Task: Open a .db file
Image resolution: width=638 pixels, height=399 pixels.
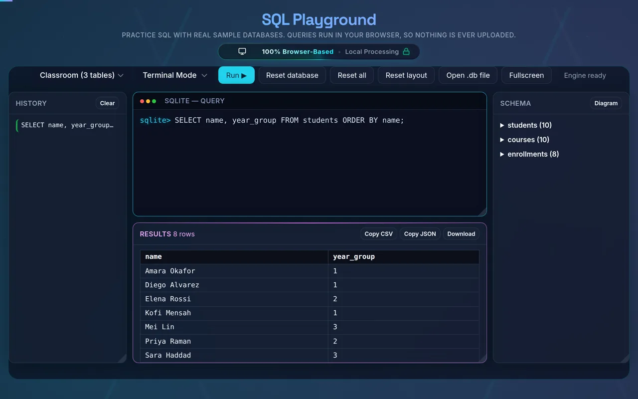Action: [x=468, y=75]
